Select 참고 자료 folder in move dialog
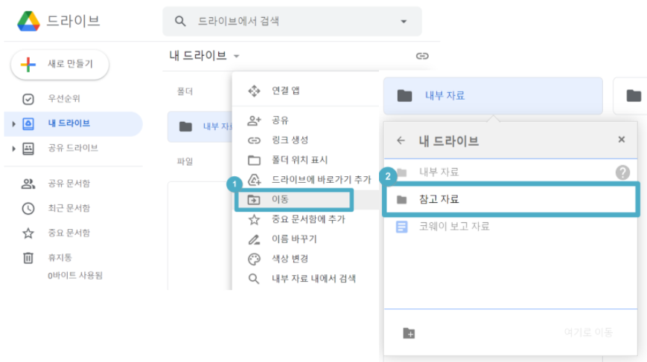Screen dimensions: 647x362 [511, 200]
